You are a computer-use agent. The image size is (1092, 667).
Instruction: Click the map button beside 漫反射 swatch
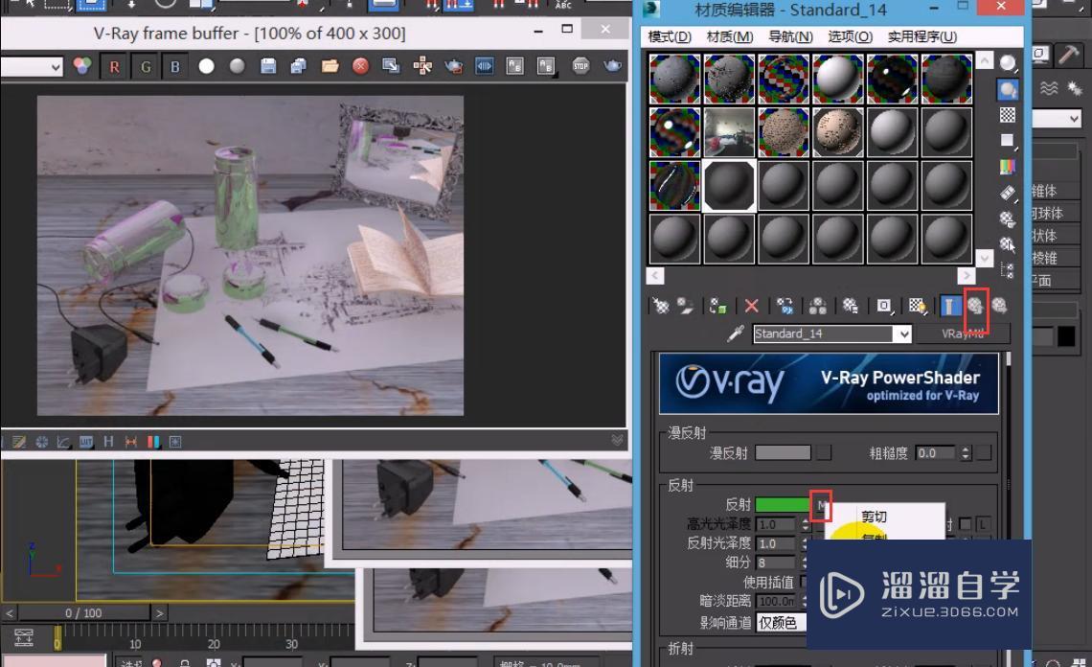824,453
